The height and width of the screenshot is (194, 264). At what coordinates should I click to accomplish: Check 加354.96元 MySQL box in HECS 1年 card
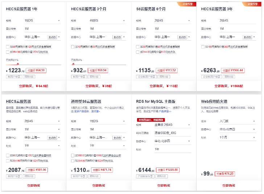[x=8, y=52]
